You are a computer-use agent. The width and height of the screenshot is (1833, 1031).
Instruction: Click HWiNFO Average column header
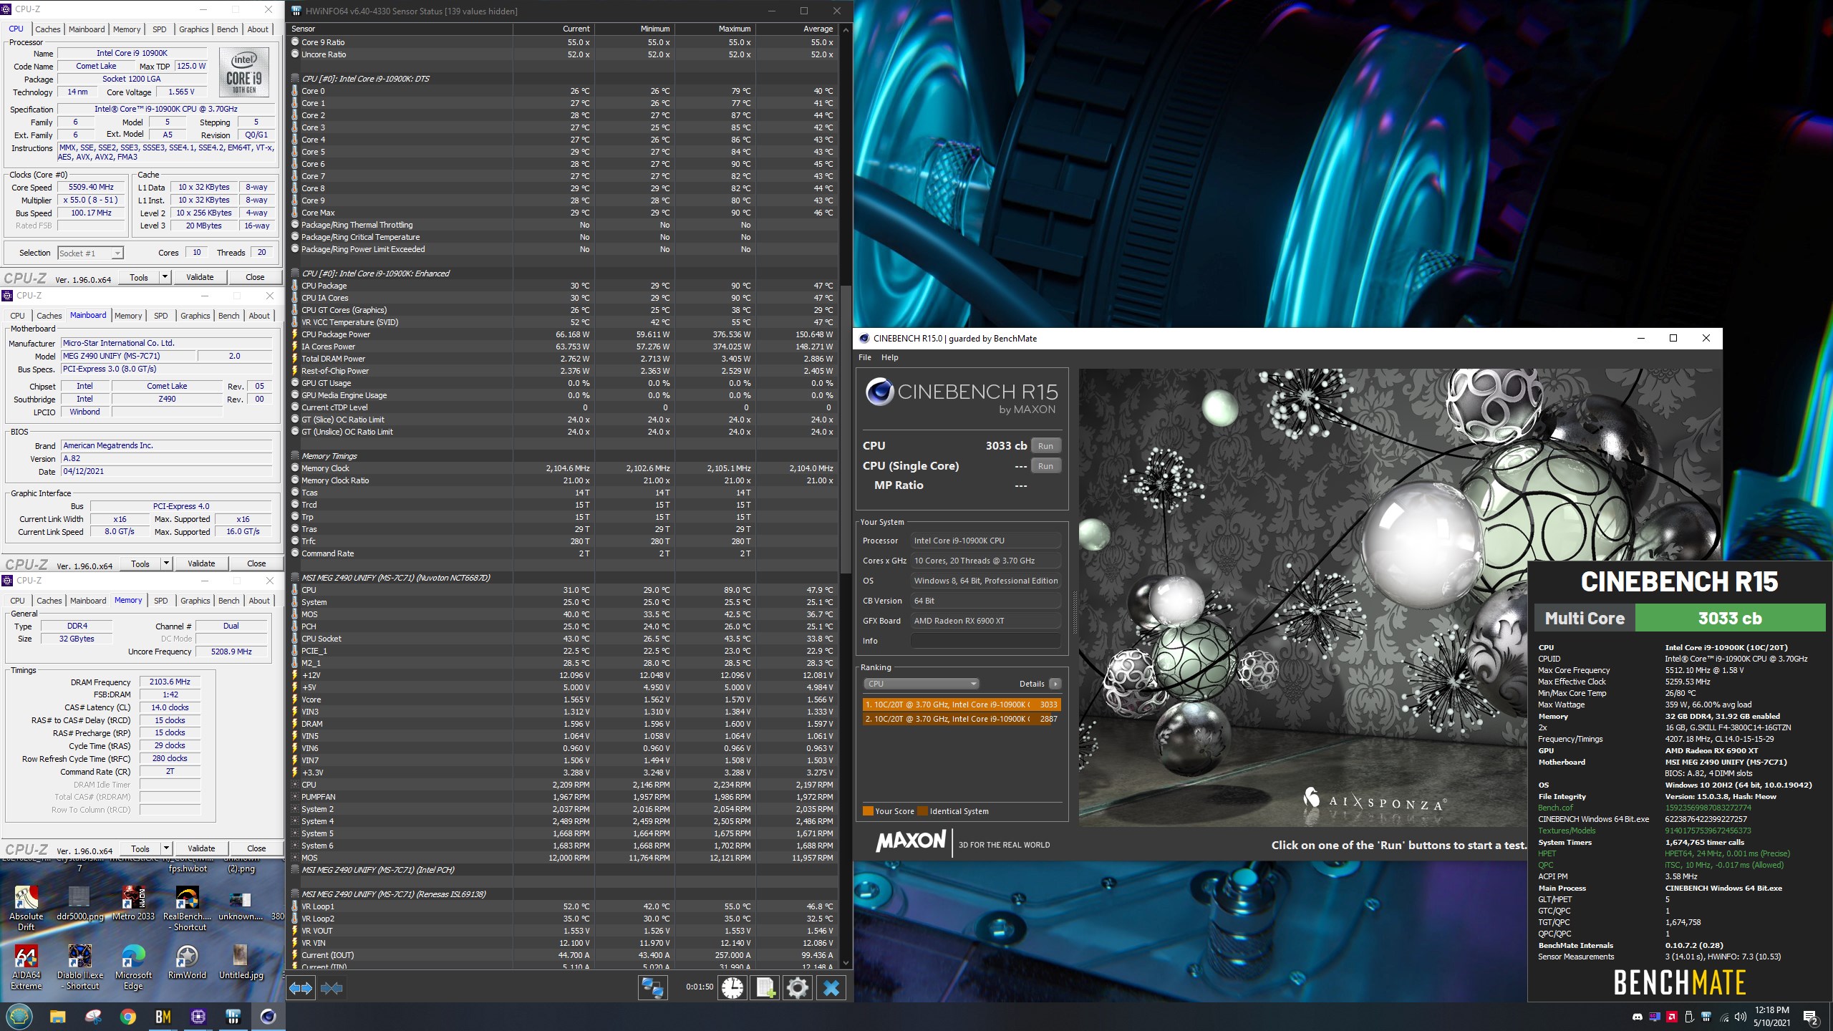797,29
